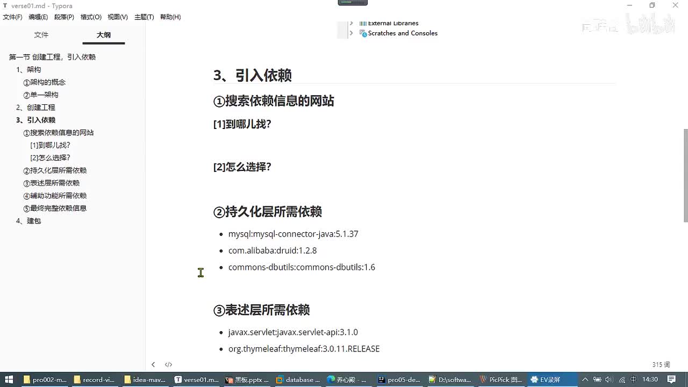Collapse sidebar with the back arrow icon
The height and width of the screenshot is (387, 688).
point(153,364)
